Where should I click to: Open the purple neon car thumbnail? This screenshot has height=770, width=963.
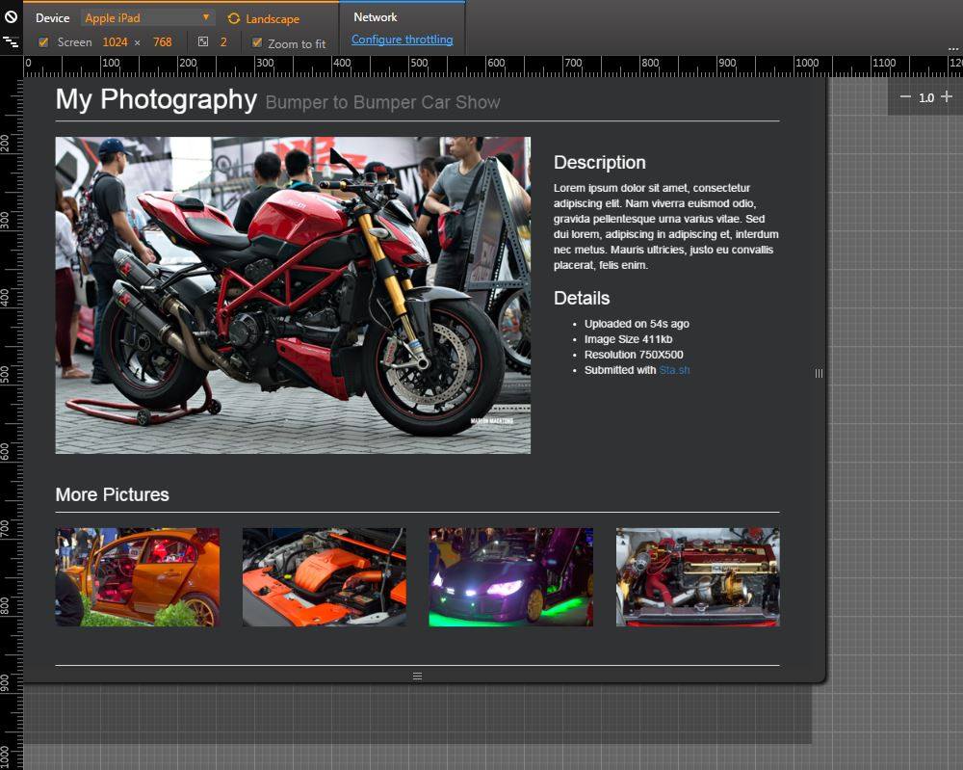tap(511, 577)
